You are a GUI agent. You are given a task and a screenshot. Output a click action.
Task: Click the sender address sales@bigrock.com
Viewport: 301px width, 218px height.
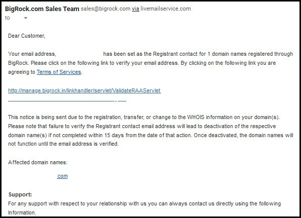coord(105,9)
